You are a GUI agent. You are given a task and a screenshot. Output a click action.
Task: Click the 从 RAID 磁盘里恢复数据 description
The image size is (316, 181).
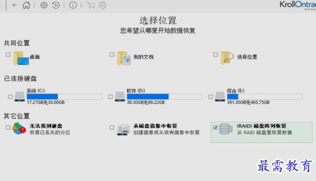click(x=265, y=133)
